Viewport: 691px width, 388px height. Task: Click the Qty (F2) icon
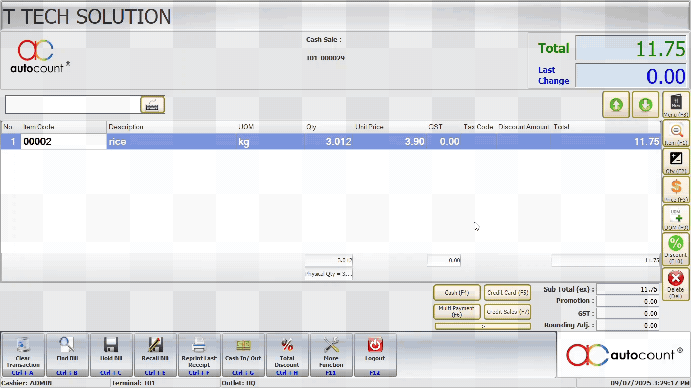(x=676, y=162)
